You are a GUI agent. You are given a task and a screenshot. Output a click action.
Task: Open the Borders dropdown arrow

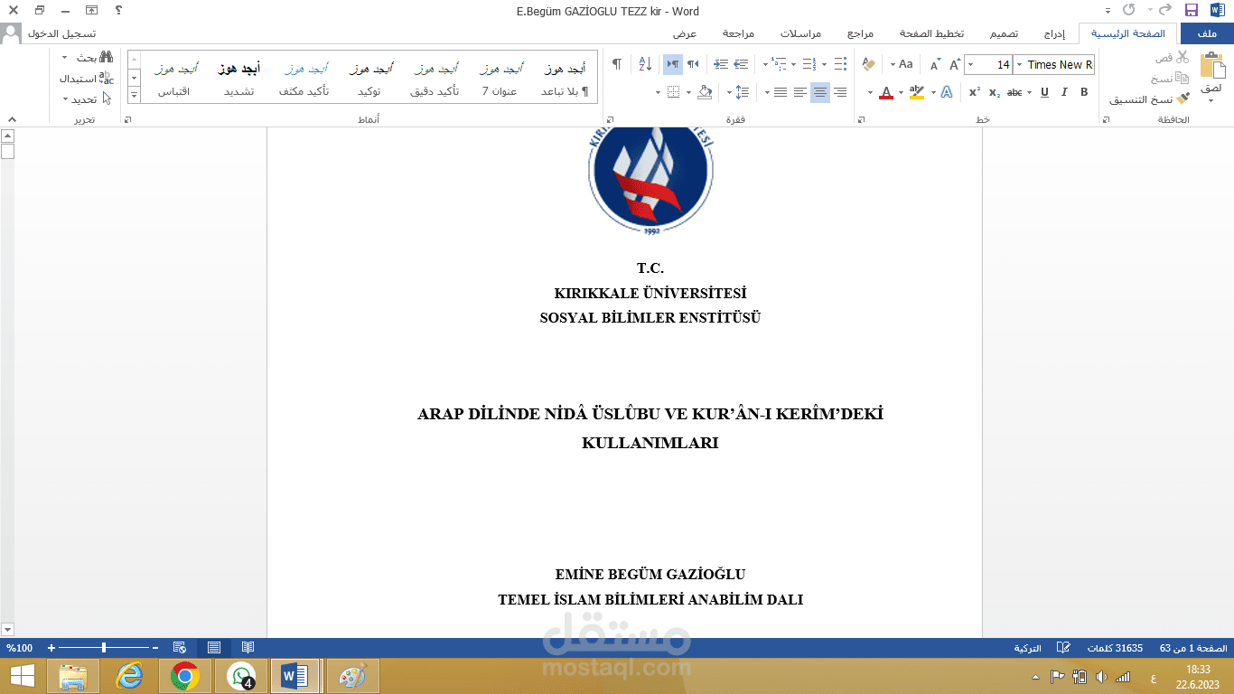[658, 92]
